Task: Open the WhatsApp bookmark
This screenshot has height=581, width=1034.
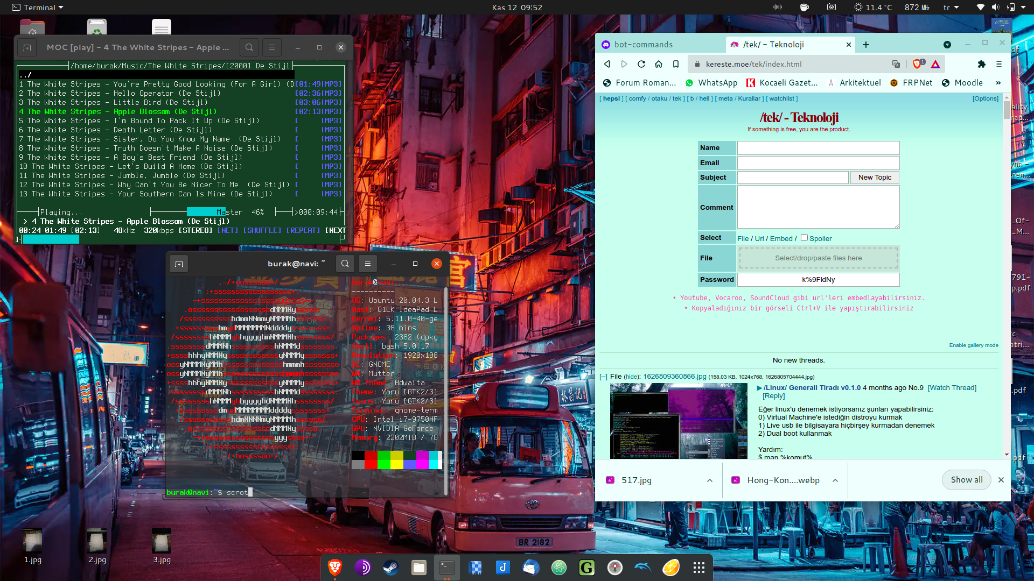Action: (711, 83)
